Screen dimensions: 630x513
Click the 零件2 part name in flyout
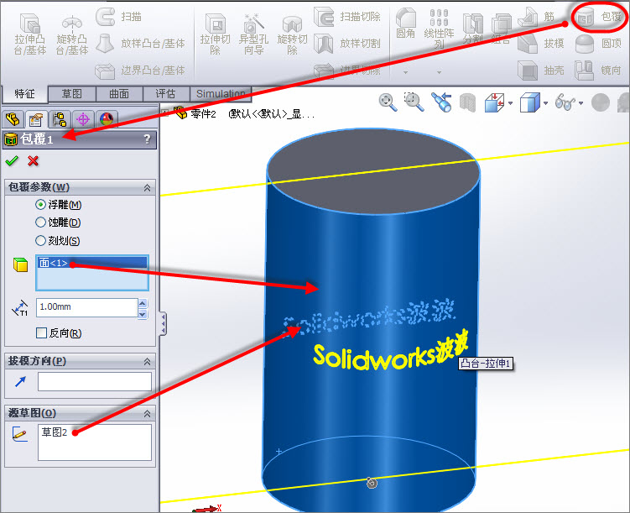[203, 114]
